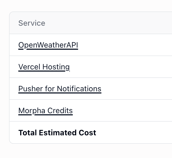The height and width of the screenshot is (158, 172).
Task: Click the word Morpha in the credits link
Action: coord(32,111)
